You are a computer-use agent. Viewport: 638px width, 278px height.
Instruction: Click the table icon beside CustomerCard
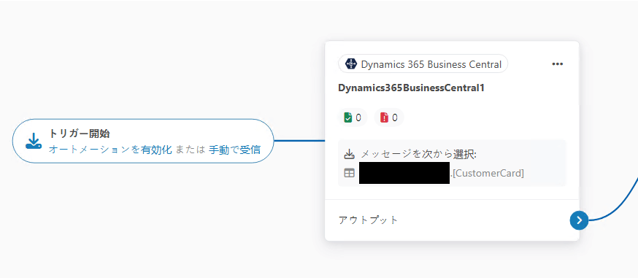pos(349,173)
